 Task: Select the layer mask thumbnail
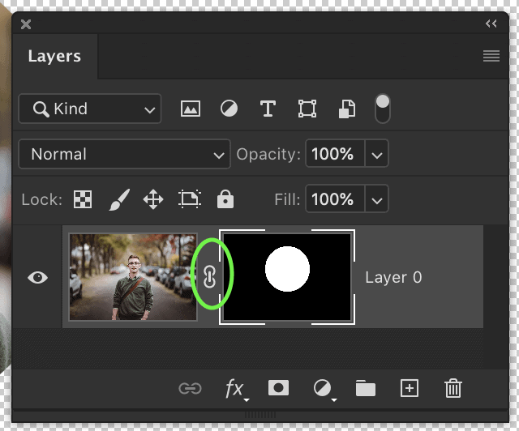287,277
